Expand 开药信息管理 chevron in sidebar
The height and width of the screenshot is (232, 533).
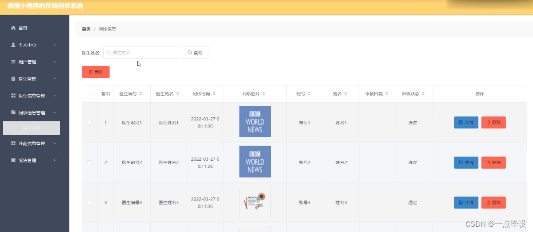pyautogui.click(x=55, y=143)
